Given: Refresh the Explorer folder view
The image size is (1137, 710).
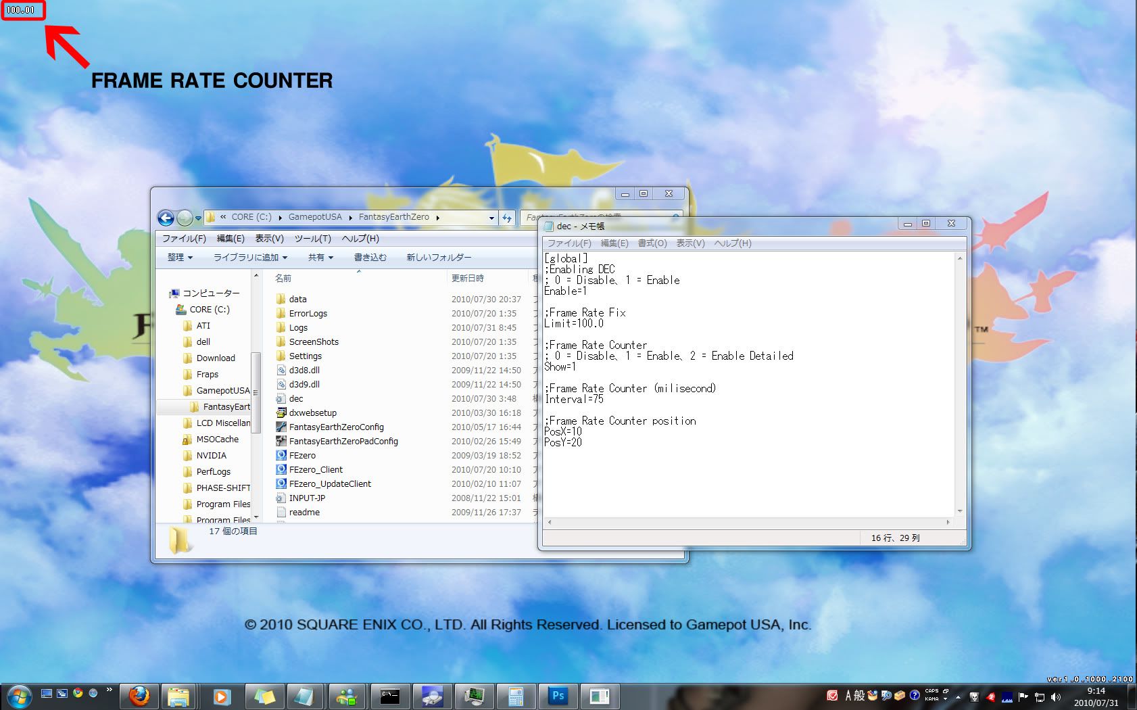Looking at the screenshot, I should (507, 218).
